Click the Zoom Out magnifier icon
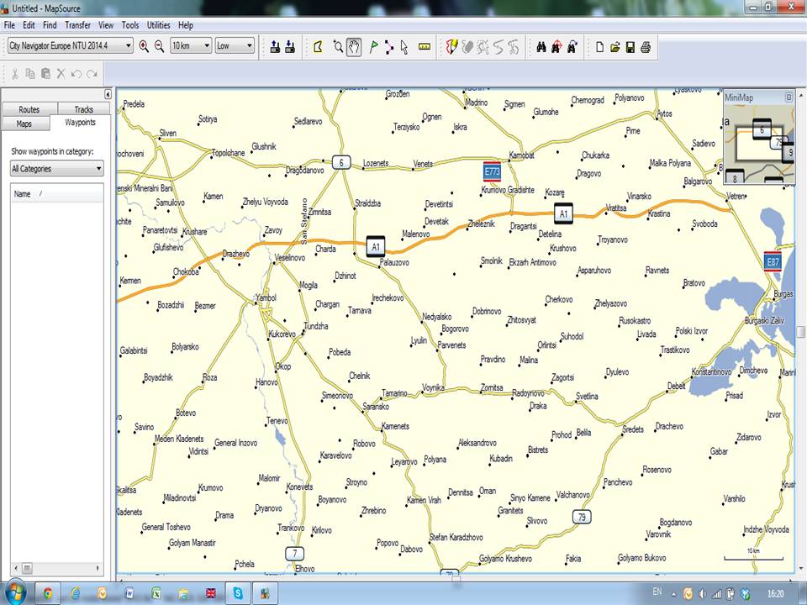Screen dimensions: 807x605 tap(159, 46)
